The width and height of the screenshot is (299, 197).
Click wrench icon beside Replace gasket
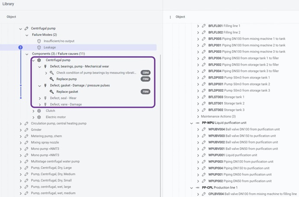tap(52, 92)
